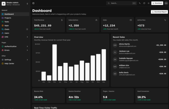
Task: Click the JL avatar for Jackson Lee
Action: 115,52
